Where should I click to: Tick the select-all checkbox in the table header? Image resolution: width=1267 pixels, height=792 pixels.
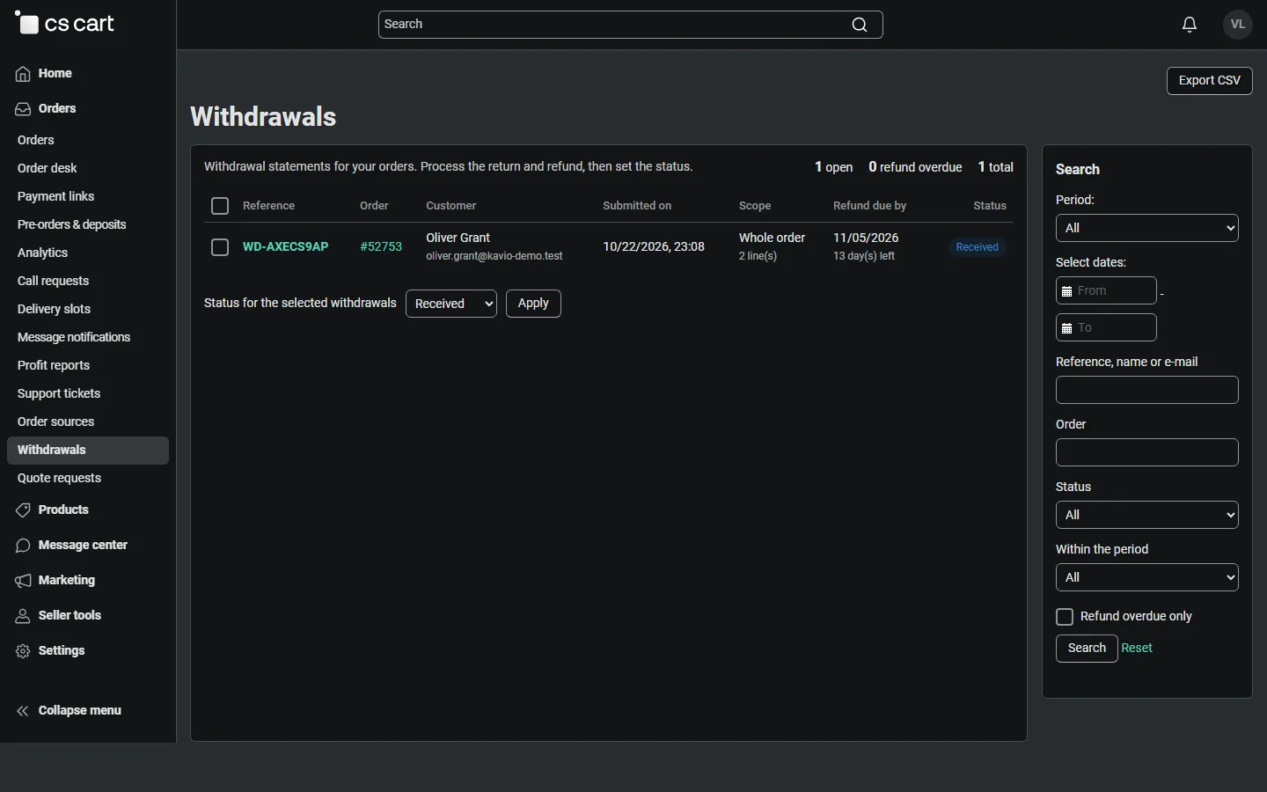[220, 206]
